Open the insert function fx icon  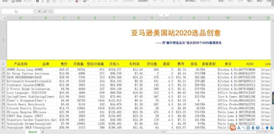click(x=50, y=11)
